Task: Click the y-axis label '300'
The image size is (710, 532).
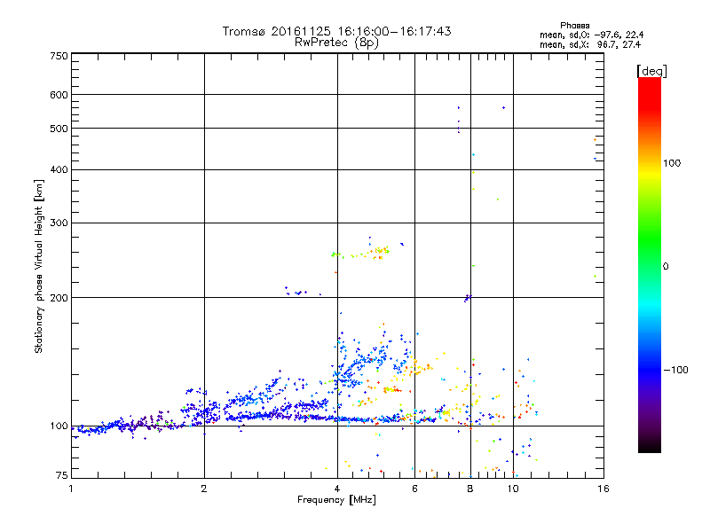Action: 59,223
